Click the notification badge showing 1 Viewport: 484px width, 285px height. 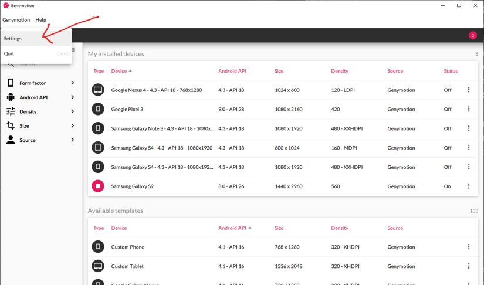[x=473, y=35]
